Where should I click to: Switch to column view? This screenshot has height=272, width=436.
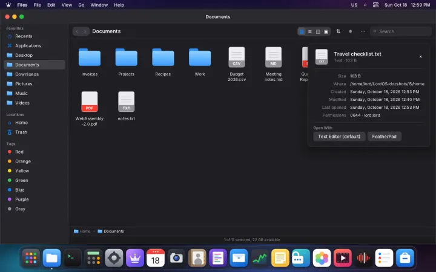318,31
